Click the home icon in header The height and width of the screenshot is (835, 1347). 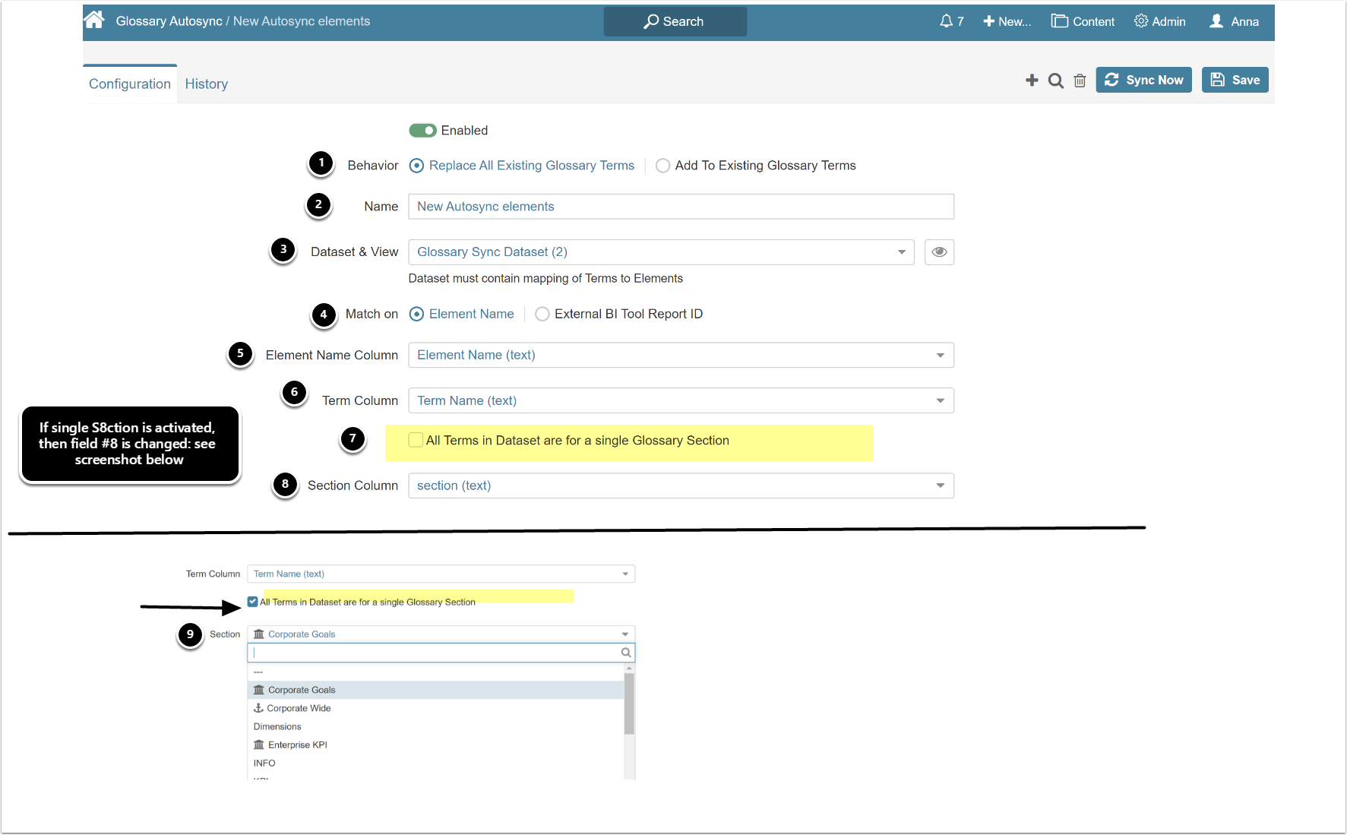point(94,21)
